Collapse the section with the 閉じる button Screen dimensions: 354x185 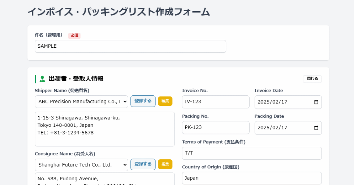click(x=312, y=79)
